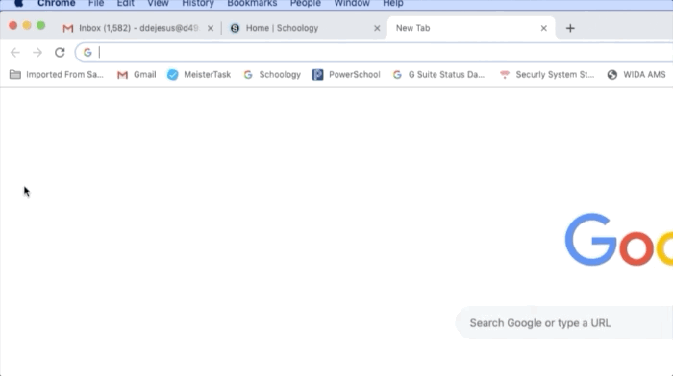Reload the current page
This screenshot has width=673, height=376.
click(x=60, y=52)
